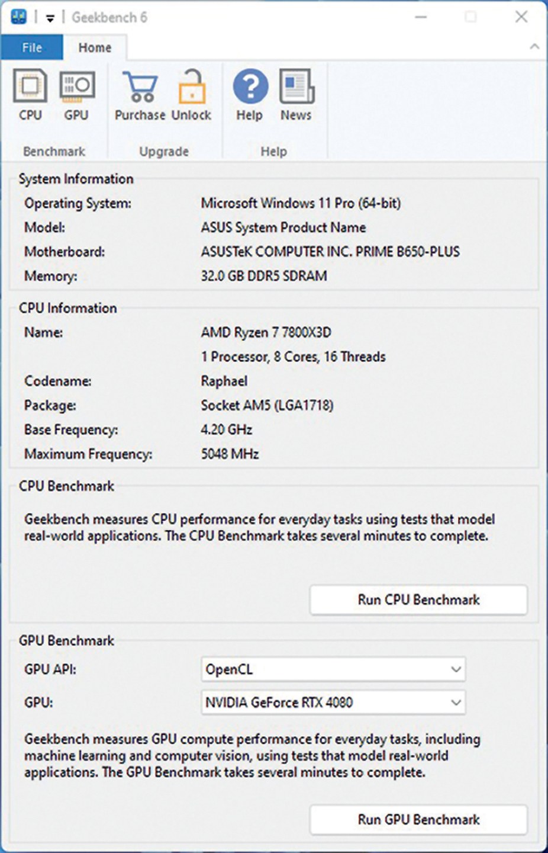Open the File tab
The width and height of the screenshot is (548, 853).
tap(32, 47)
